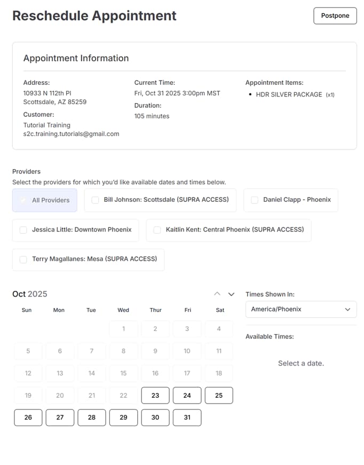Go to previous month with up chevron
Viewport: 364px width, 465px height.
click(217, 294)
